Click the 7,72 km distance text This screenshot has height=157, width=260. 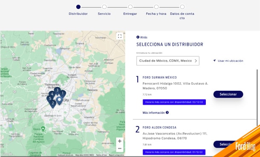click(x=147, y=95)
